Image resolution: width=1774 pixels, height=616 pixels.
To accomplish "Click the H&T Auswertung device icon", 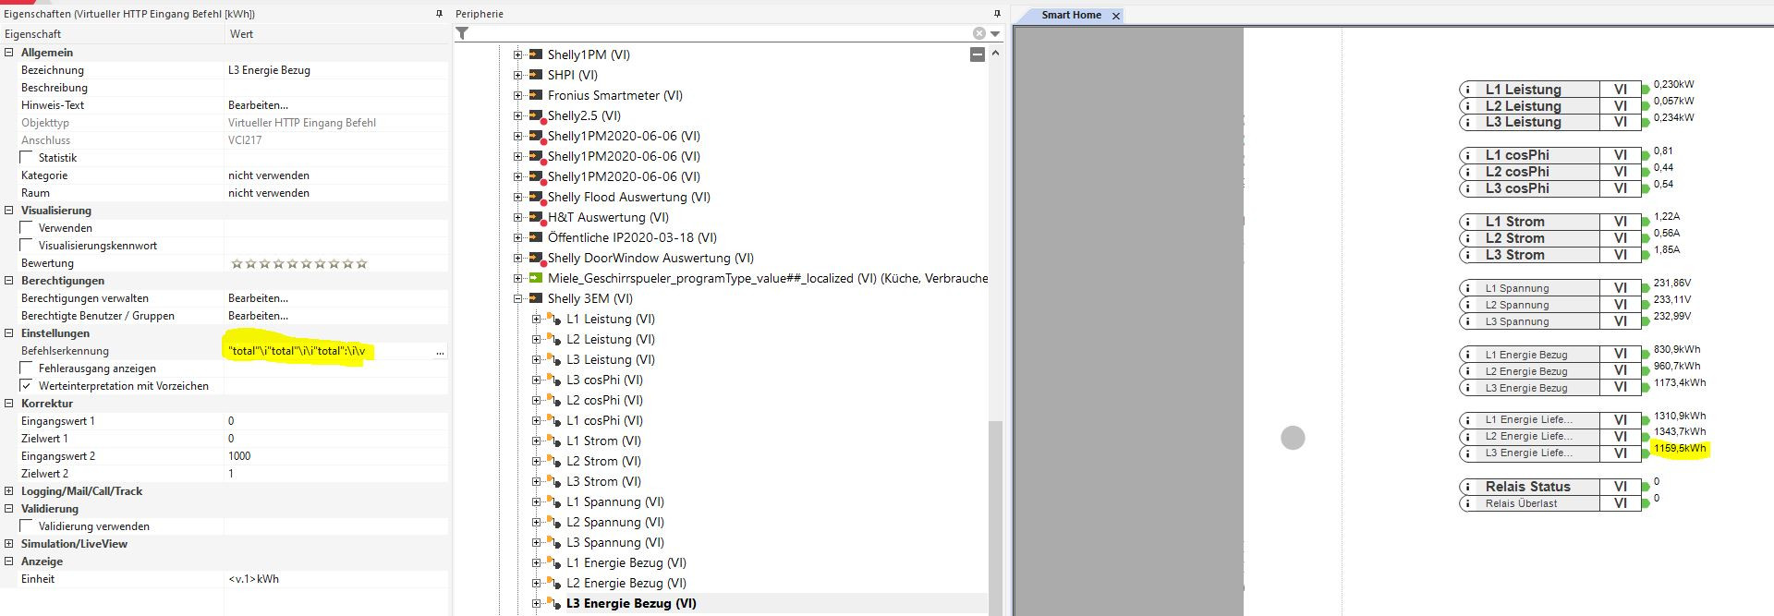I will pyautogui.click(x=535, y=218).
